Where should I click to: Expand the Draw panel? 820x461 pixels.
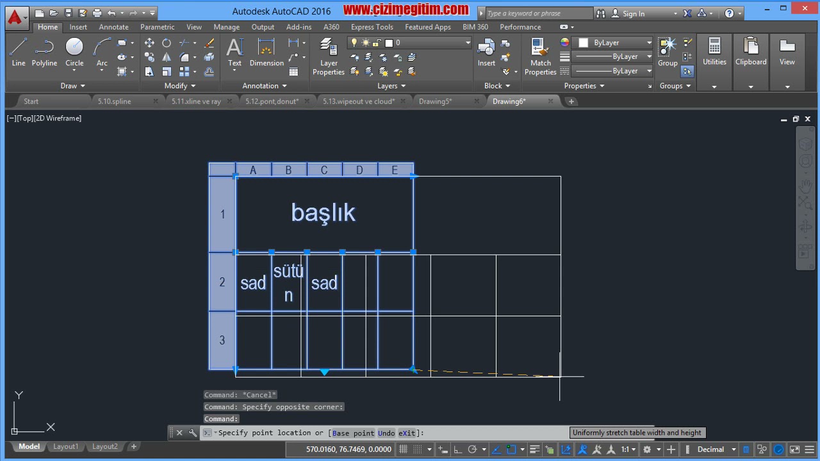(x=73, y=86)
